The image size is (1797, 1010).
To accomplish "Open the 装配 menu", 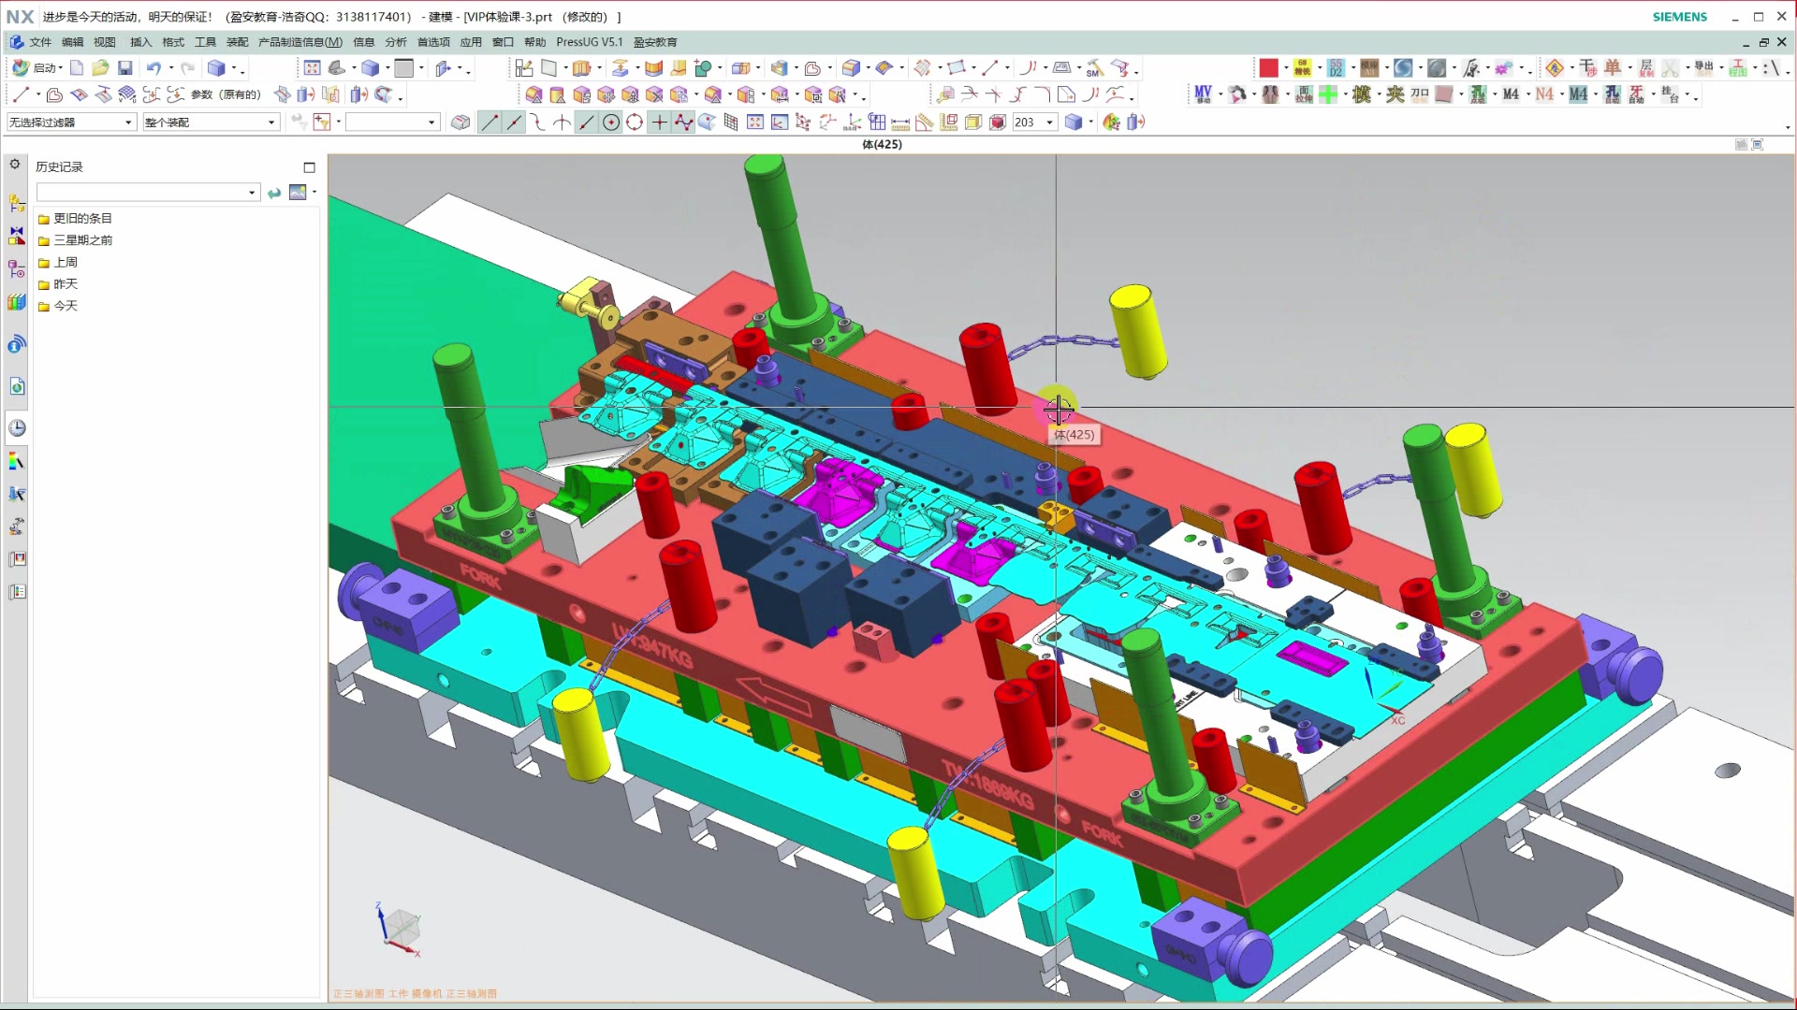I will point(237,42).
